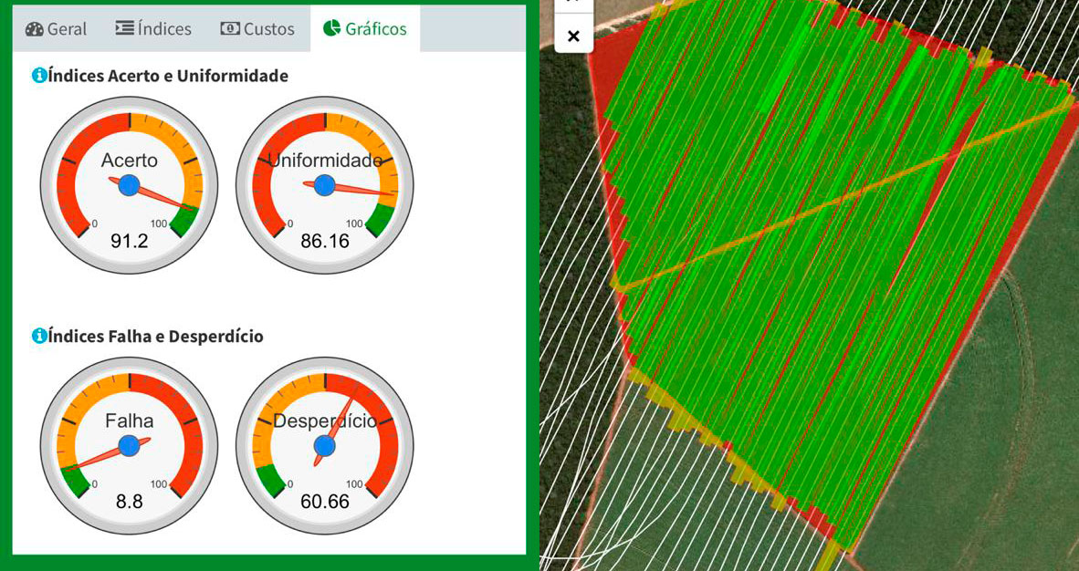Switch to the Índices tab
This screenshot has height=571, width=1079.
coord(153,29)
